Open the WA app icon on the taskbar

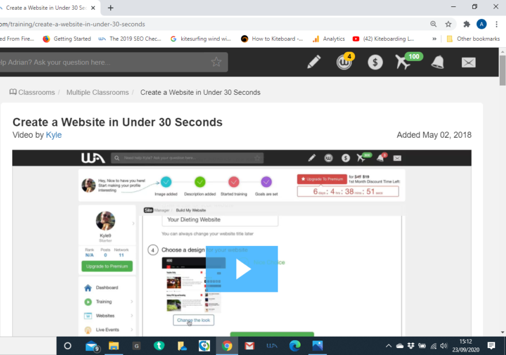(x=272, y=346)
